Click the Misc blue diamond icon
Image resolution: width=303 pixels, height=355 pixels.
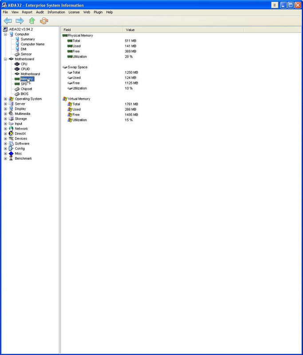(x=11, y=154)
